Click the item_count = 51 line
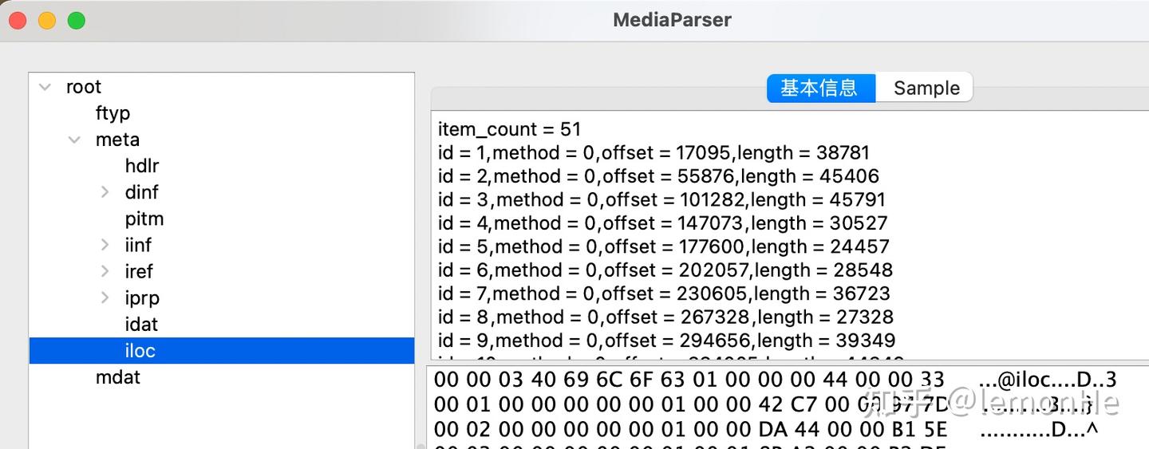This screenshot has height=449, width=1149. pos(509,129)
